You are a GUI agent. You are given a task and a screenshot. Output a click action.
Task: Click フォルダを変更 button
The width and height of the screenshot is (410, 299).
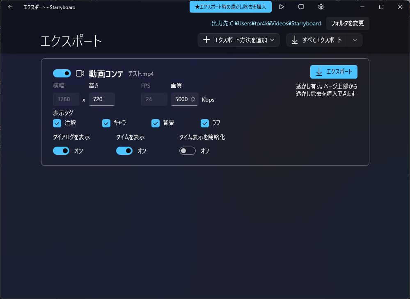[x=348, y=23]
